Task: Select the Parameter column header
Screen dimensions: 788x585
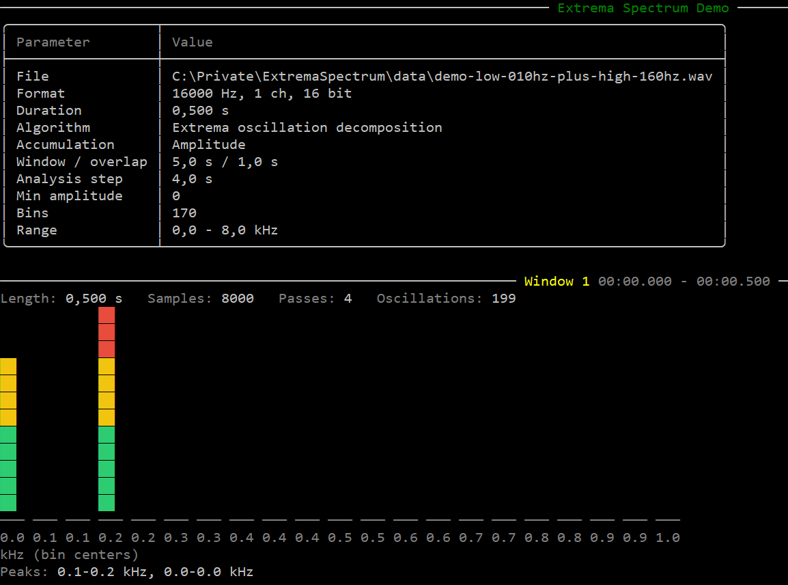Action: (x=53, y=42)
